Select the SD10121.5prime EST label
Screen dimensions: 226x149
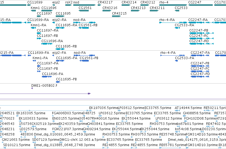pos(17,145)
